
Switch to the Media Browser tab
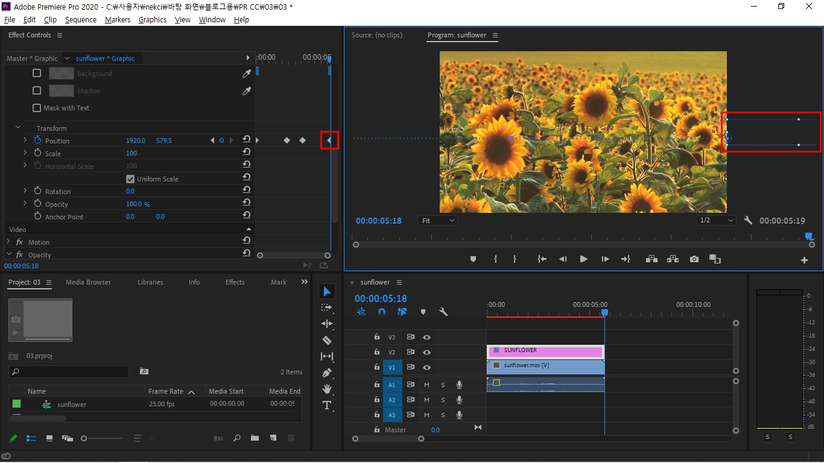pyautogui.click(x=88, y=282)
